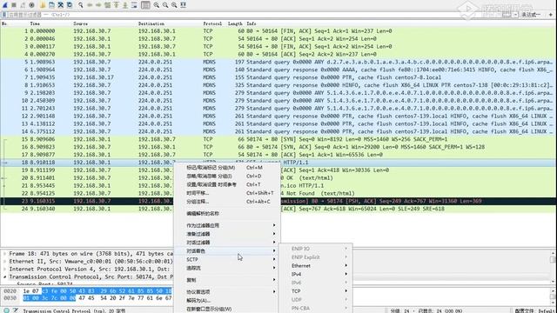This screenshot has width=557, height=313.
Task: Open the SCTP submenu in context menu
Action: point(226,259)
